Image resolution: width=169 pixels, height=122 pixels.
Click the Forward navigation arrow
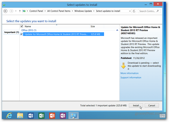pos(11,11)
